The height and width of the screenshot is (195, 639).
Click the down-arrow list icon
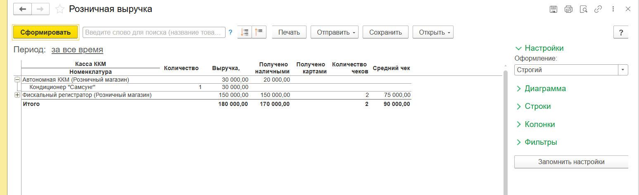(245, 32)
